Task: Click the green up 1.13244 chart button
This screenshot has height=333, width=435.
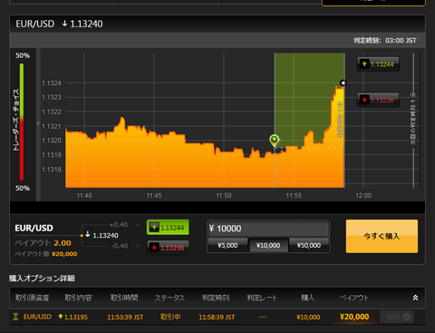Action: (x=378, y=64)
